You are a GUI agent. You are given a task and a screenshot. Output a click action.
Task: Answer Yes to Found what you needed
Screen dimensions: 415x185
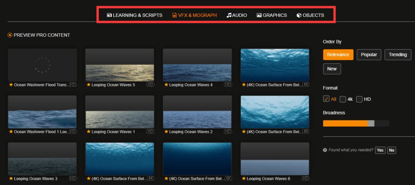coord(380,150)
